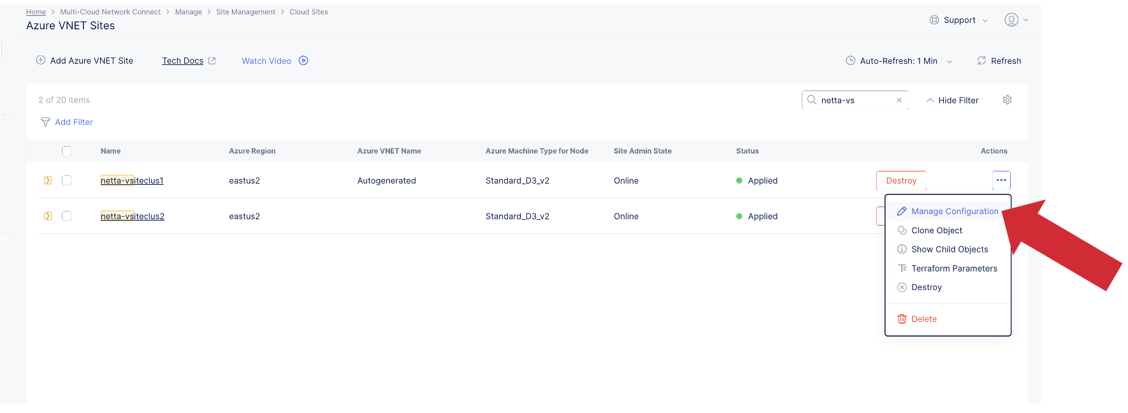Click Destroy button in netta-vsiteclus1 row
1128x413 pixels.
[901, 180]
